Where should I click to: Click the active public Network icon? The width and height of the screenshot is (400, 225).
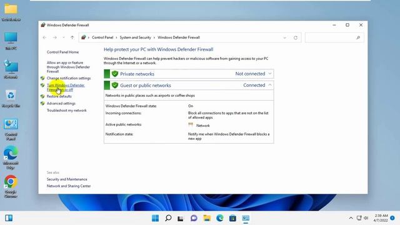coord(191,125)
